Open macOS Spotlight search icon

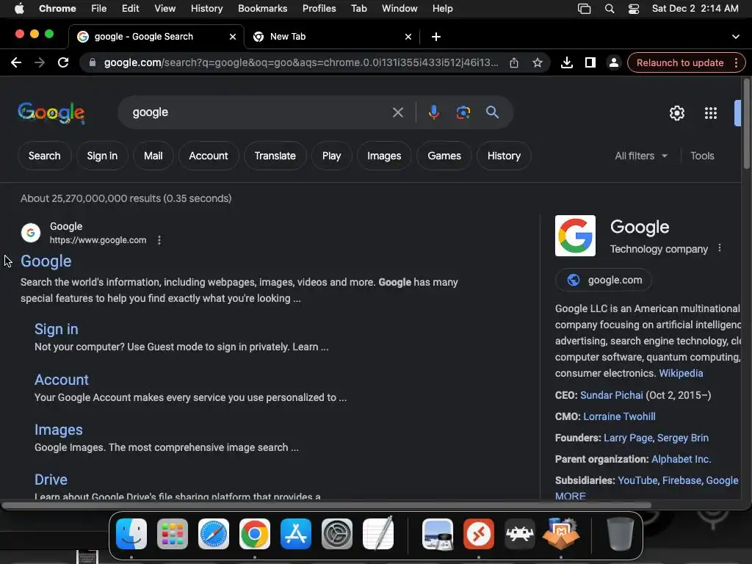609,9
